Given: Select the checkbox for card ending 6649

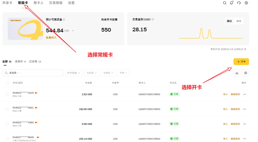Looking at the screenshot, I should 7,139.
